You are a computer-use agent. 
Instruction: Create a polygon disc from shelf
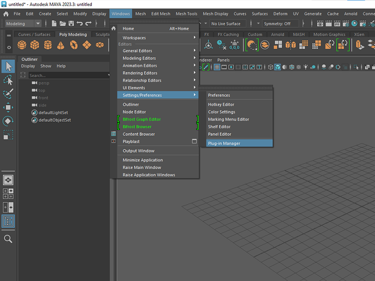tap(99, 44)
